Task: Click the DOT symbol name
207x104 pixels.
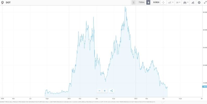Action: point(8,3)
